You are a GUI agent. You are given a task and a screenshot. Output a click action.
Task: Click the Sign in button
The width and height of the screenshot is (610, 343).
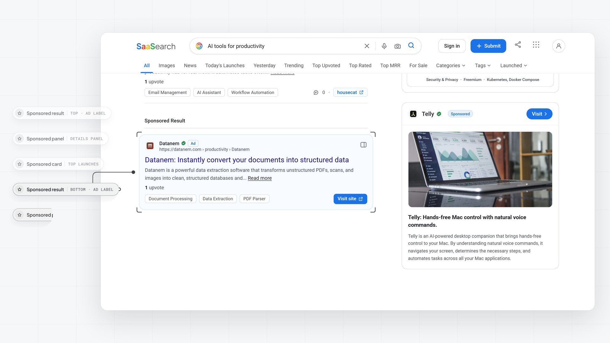(x=452, y=46)
